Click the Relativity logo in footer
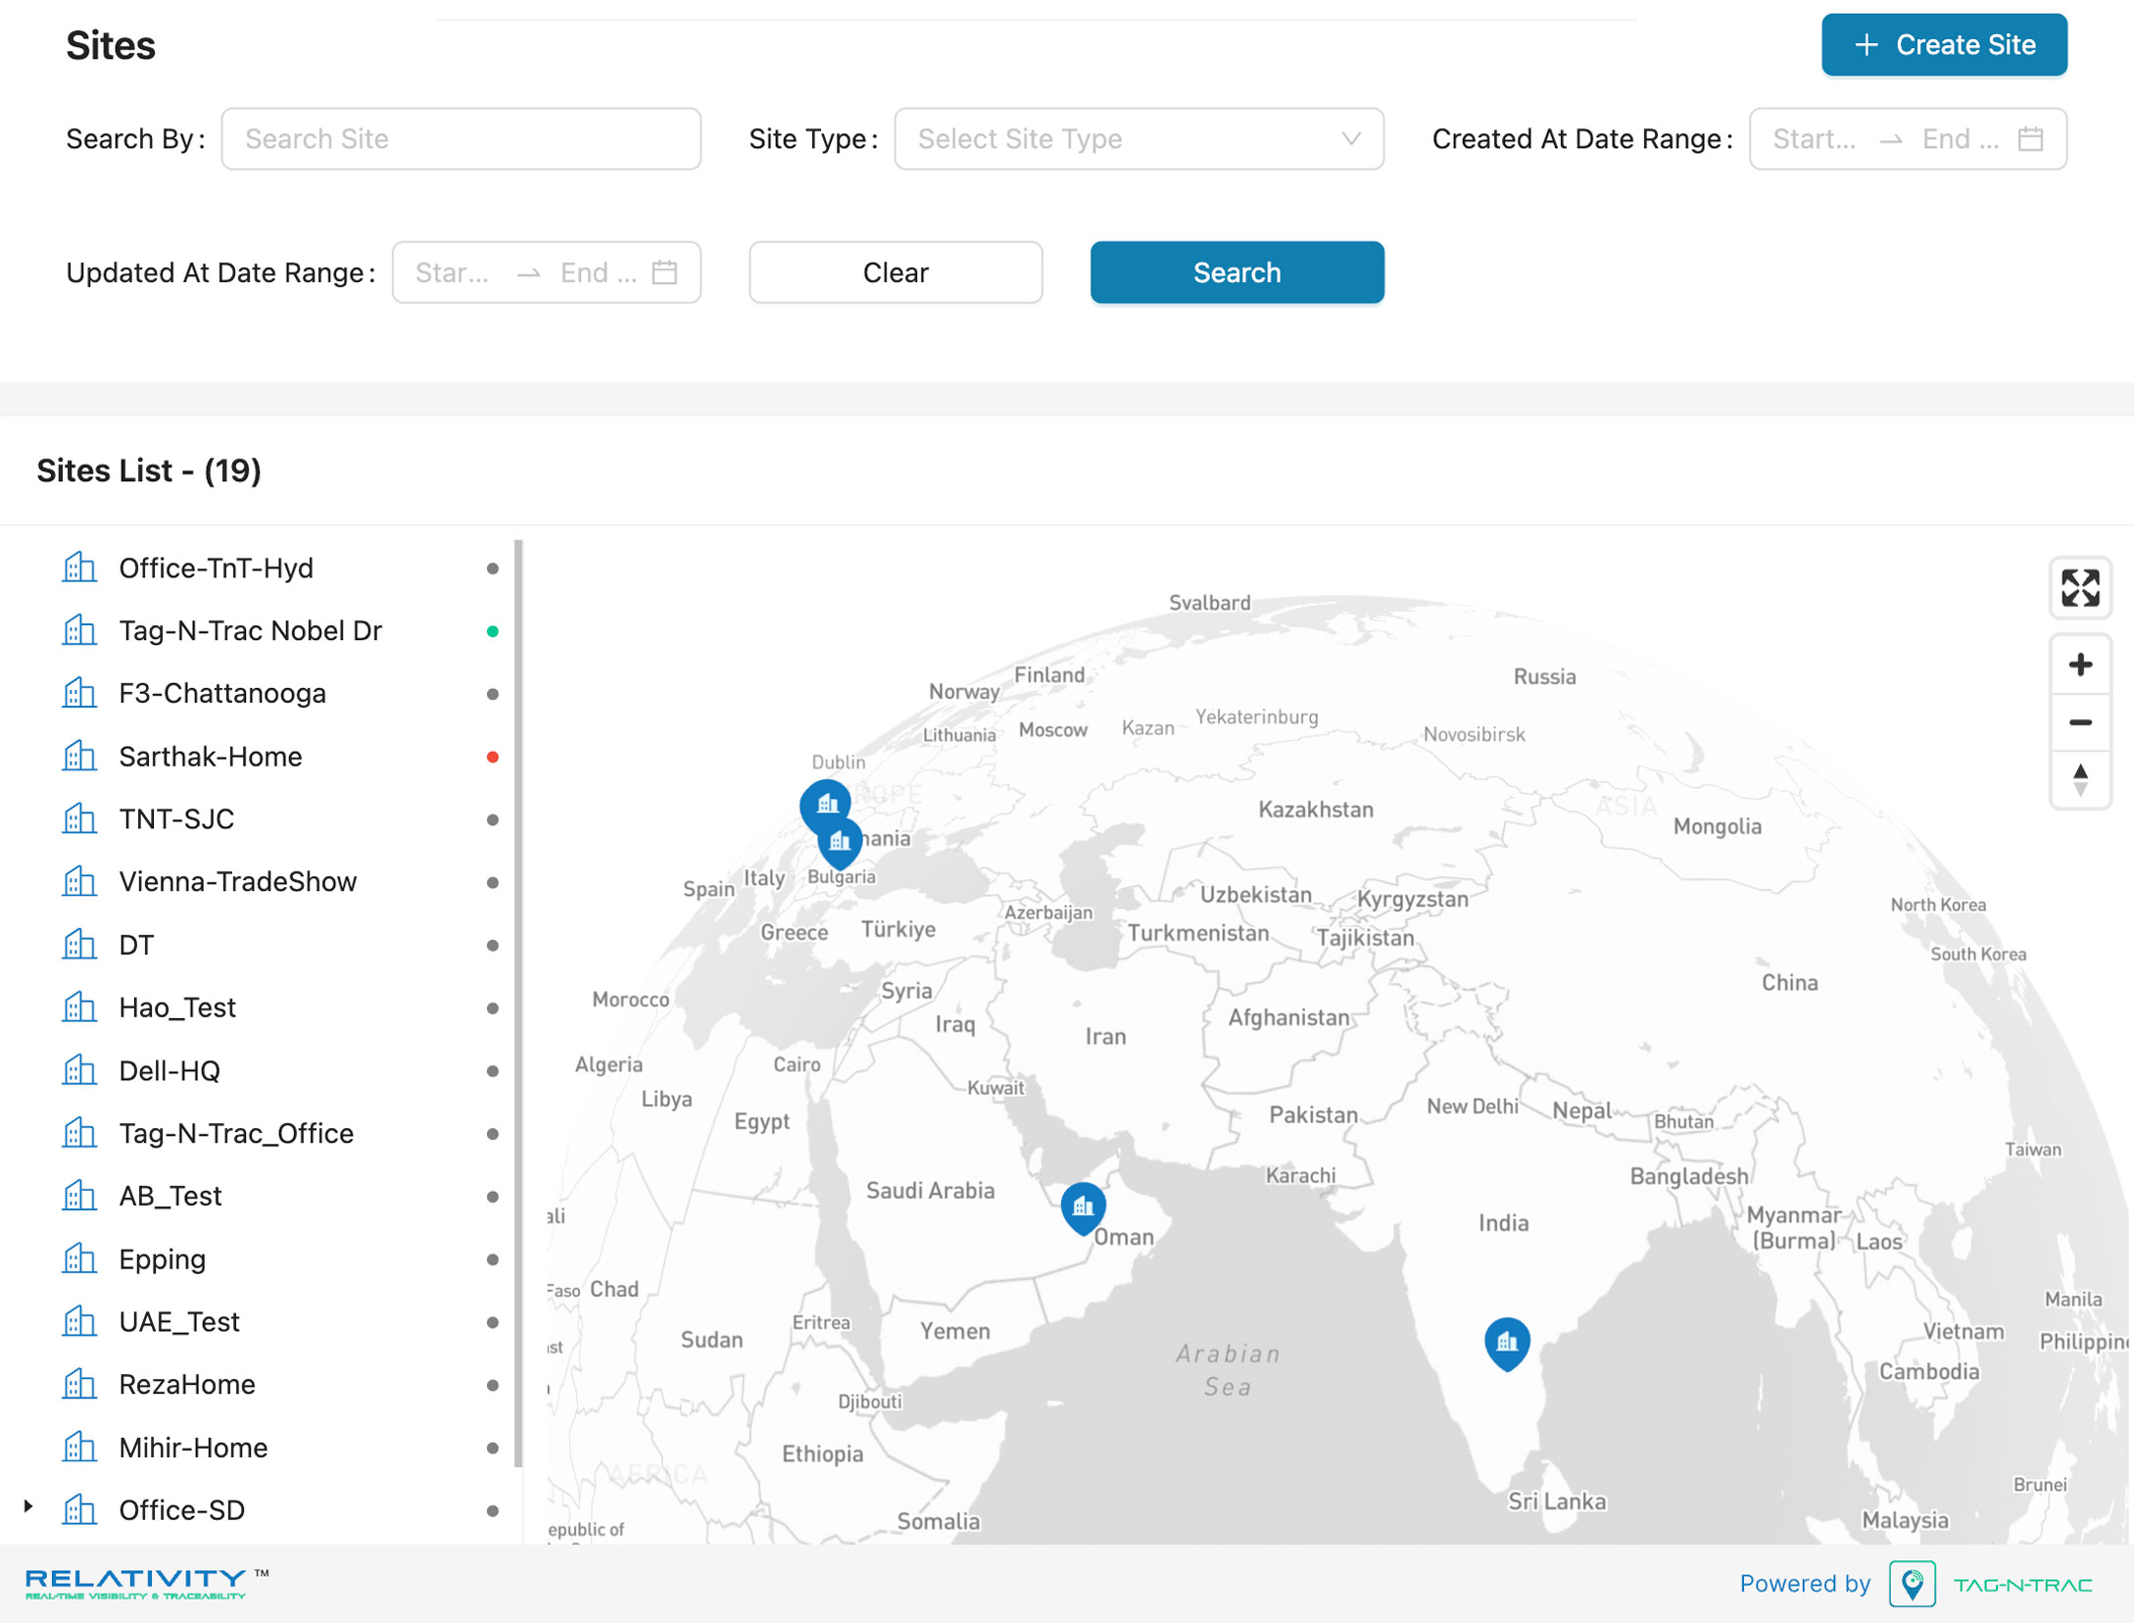Image resolution: width=2134 pixels, height=1623 pixels. 147,1583
